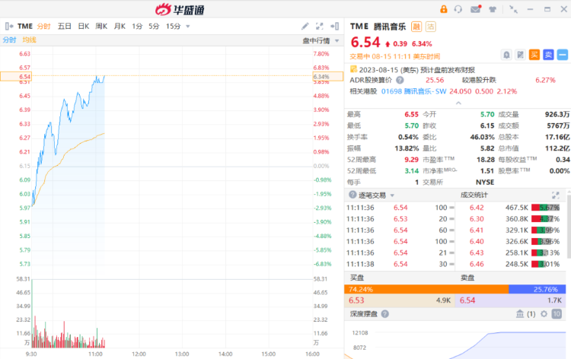Toggle the 均线 moving average line
The image size is (571, 359).
(29, 40)
